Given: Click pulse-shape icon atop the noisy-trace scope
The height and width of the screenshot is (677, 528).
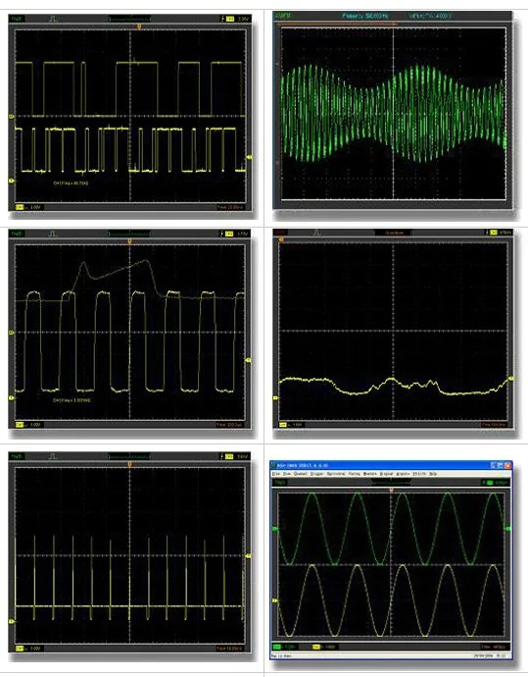Looking at the screenshot, I should (x=316, y=233).
